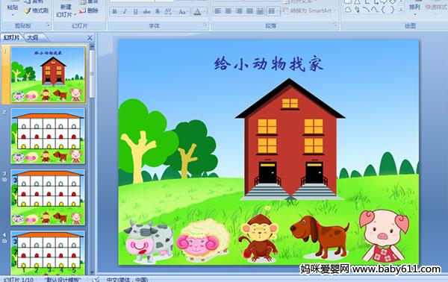Open the font color swatch button
448x282 pixels.
tap(197, 11)
